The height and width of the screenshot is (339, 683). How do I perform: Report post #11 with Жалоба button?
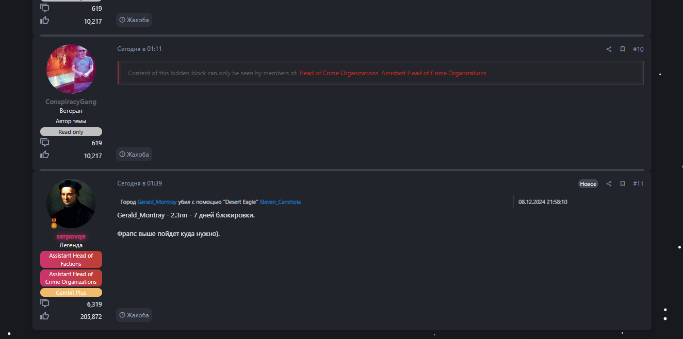pos(134,315)
